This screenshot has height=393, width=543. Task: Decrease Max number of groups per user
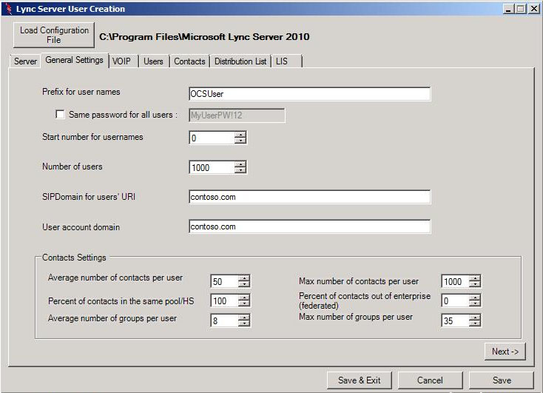tap(475, 323)
